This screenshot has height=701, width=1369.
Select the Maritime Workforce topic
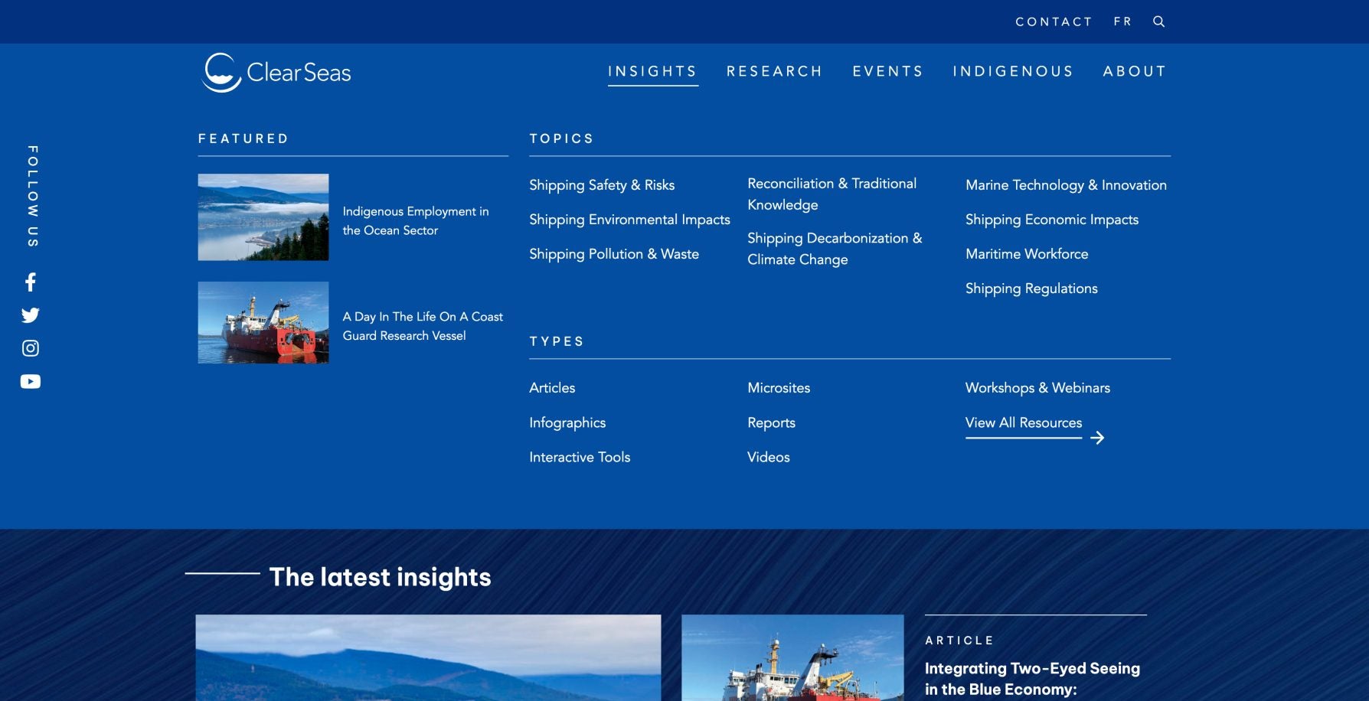pos(1027,253)
